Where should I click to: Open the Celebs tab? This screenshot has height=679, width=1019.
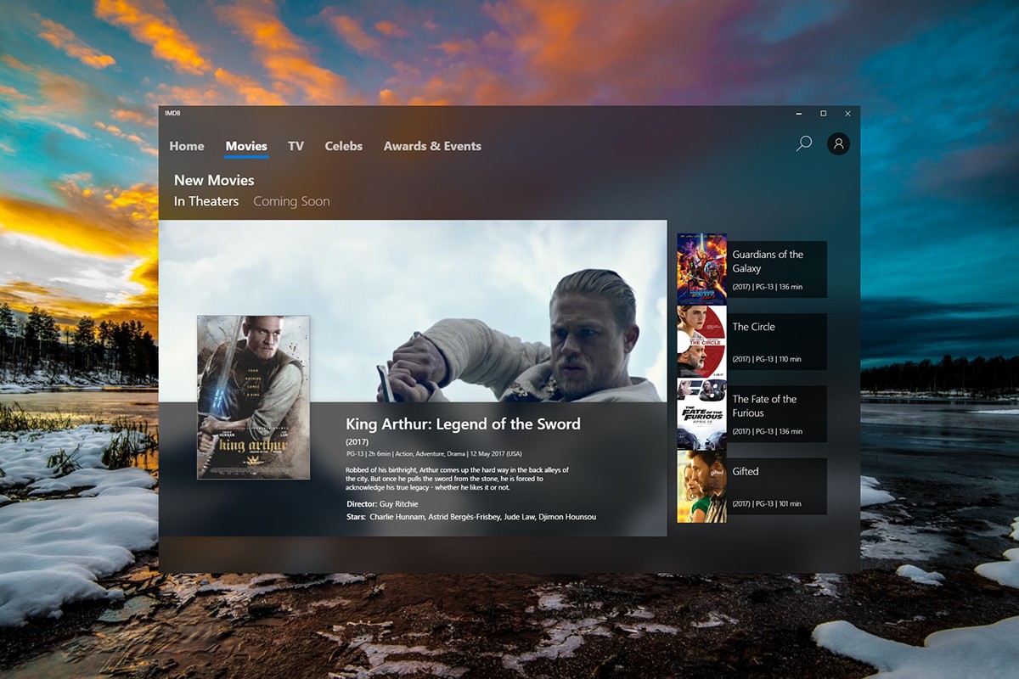[x=344, y=146]
